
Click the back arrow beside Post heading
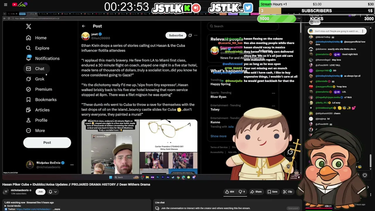pos(83,26)
